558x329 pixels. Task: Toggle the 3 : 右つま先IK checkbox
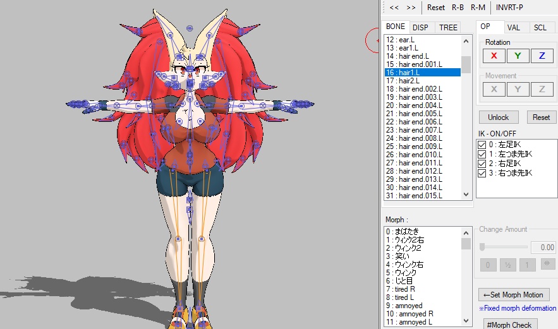tap(482, 173)
